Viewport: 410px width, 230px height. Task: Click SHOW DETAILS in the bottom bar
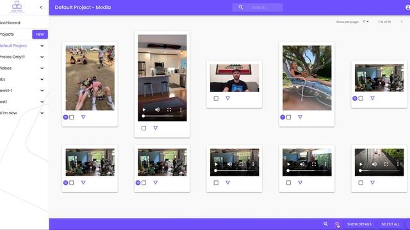tap(359, 224)
